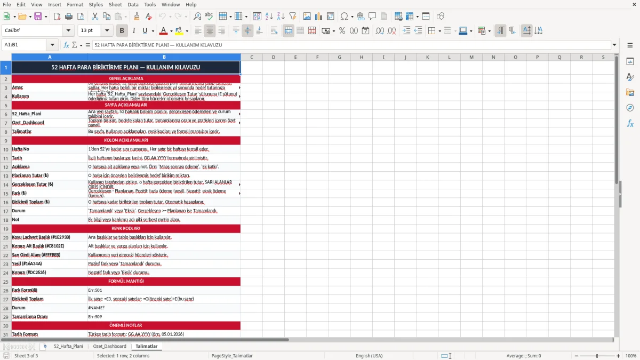Expand Name Box dropdown

(52, 45)
